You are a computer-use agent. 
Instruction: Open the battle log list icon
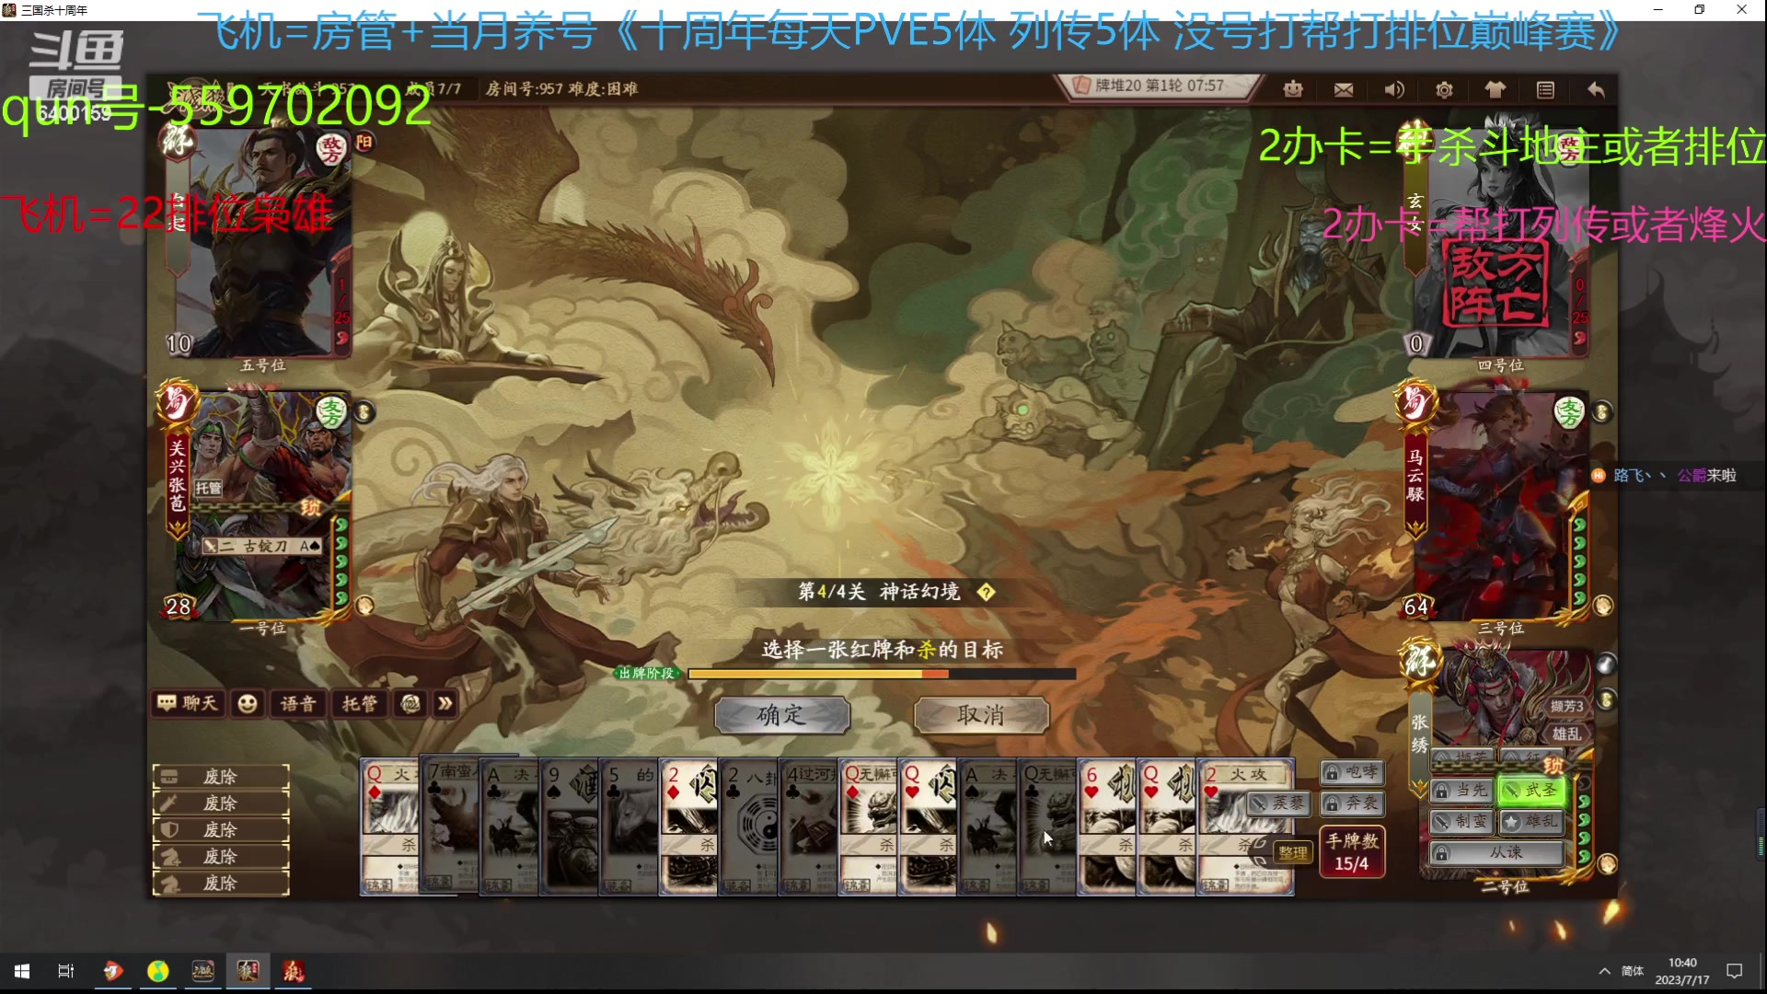click(x=1545, y=89)
